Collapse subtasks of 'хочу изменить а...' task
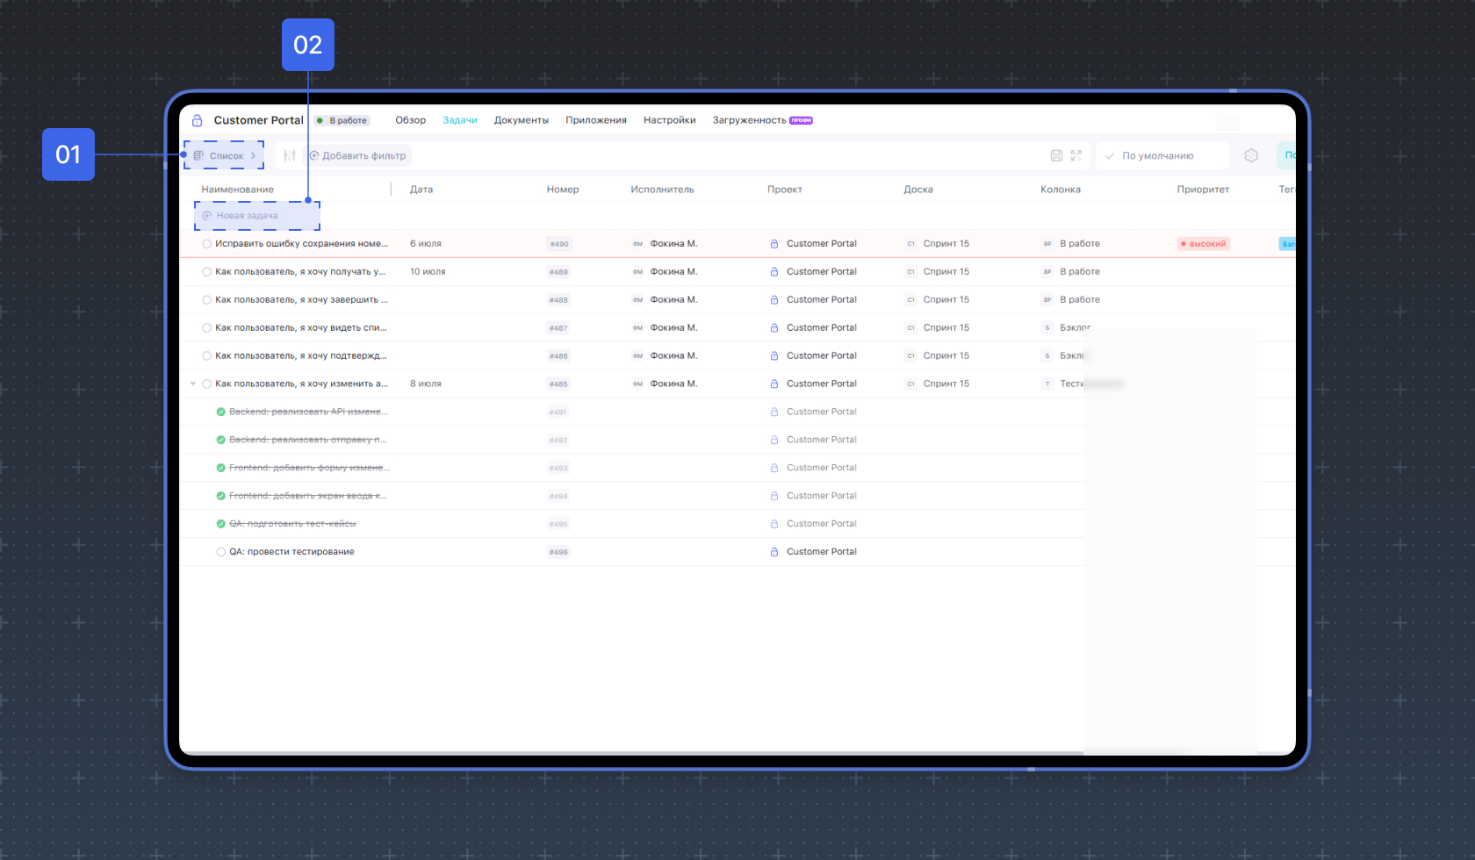The image size is (1475, 860). point(193,384)
